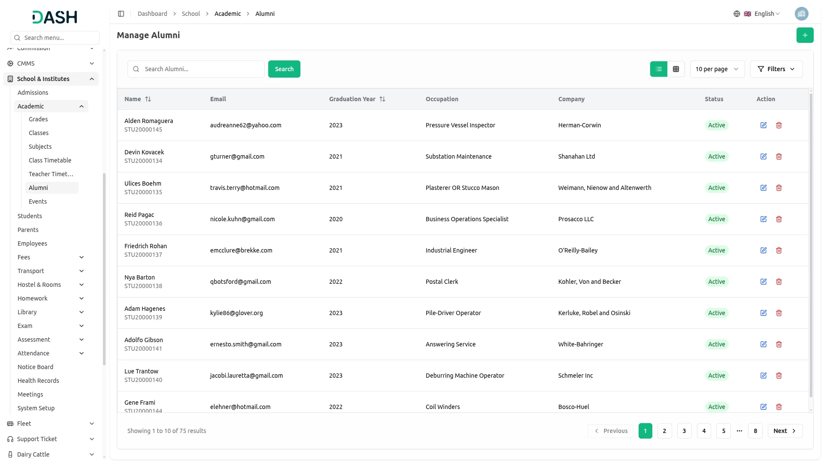
Task: Open the 10 per page dropdown
Action: [717, 69]
